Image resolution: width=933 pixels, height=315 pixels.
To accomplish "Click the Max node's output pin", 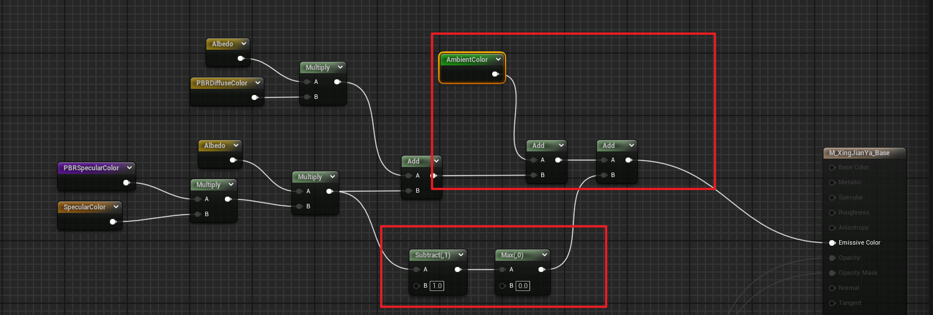I will [x=541, y=270].
